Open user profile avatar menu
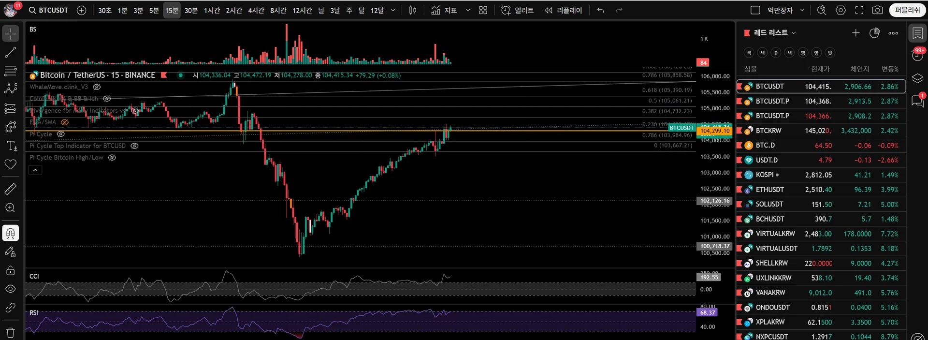 click(11, 9)
